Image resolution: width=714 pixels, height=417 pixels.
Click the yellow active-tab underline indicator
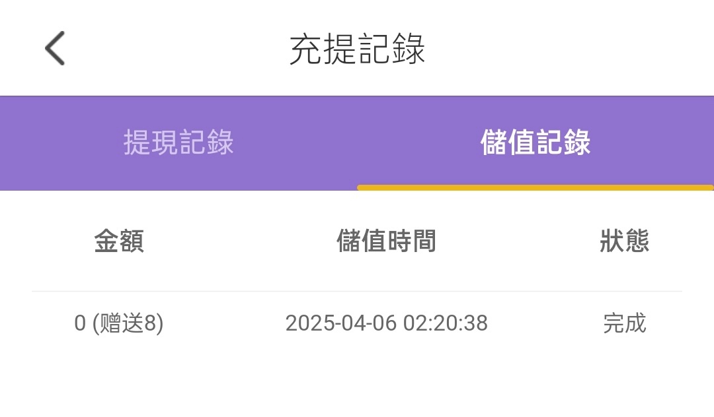535,187
